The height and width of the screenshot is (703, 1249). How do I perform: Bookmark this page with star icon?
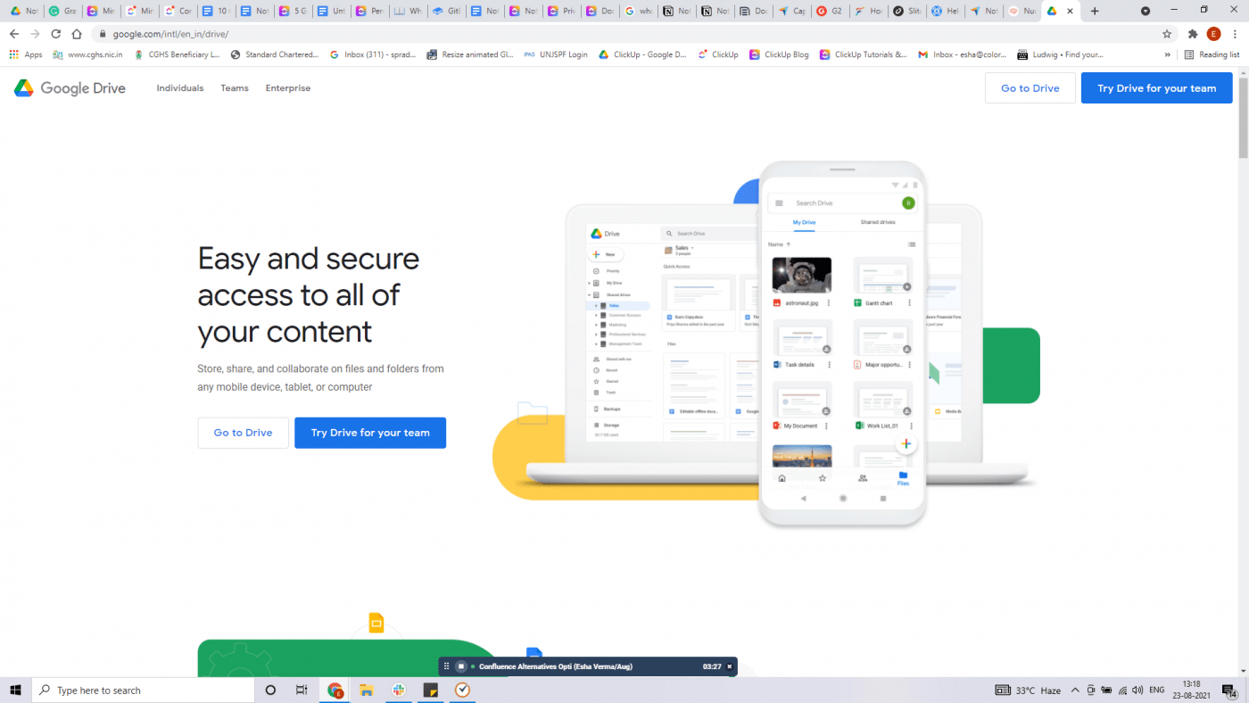[1167, 34]
